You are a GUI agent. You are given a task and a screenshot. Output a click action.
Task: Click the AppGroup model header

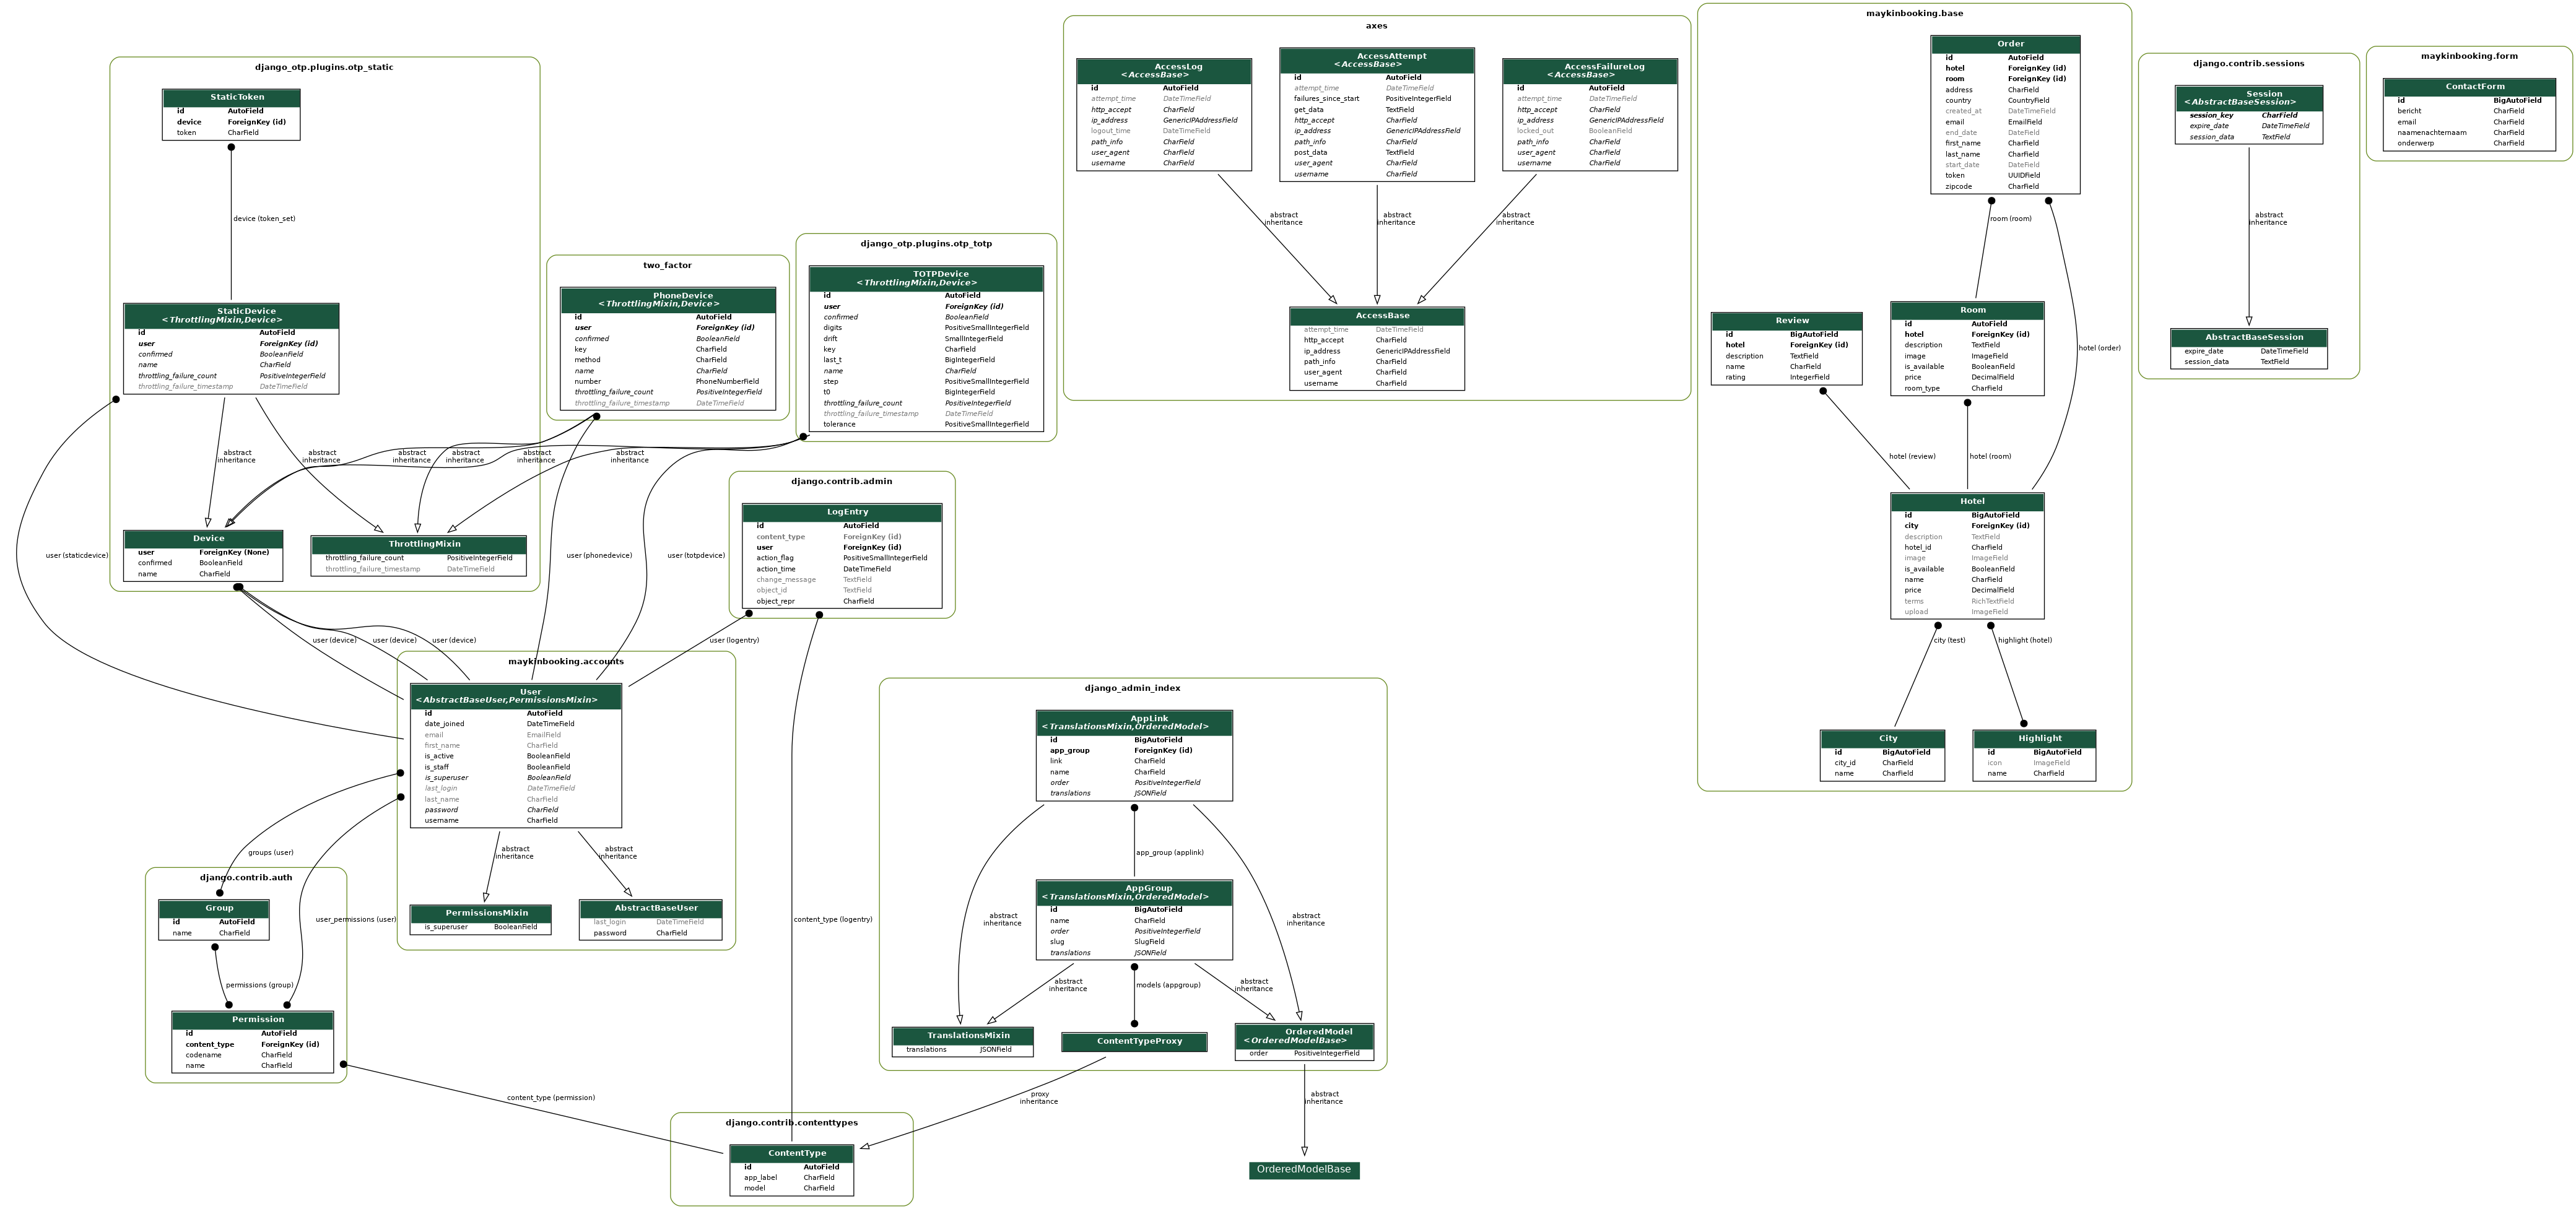click(x=1134, y=893)
